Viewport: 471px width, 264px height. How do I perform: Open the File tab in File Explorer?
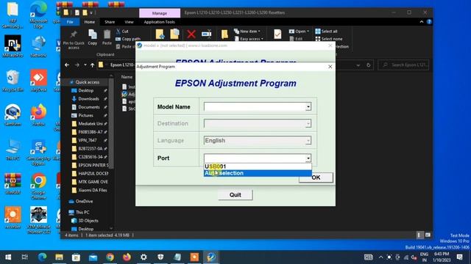click(x=70, y=22)
